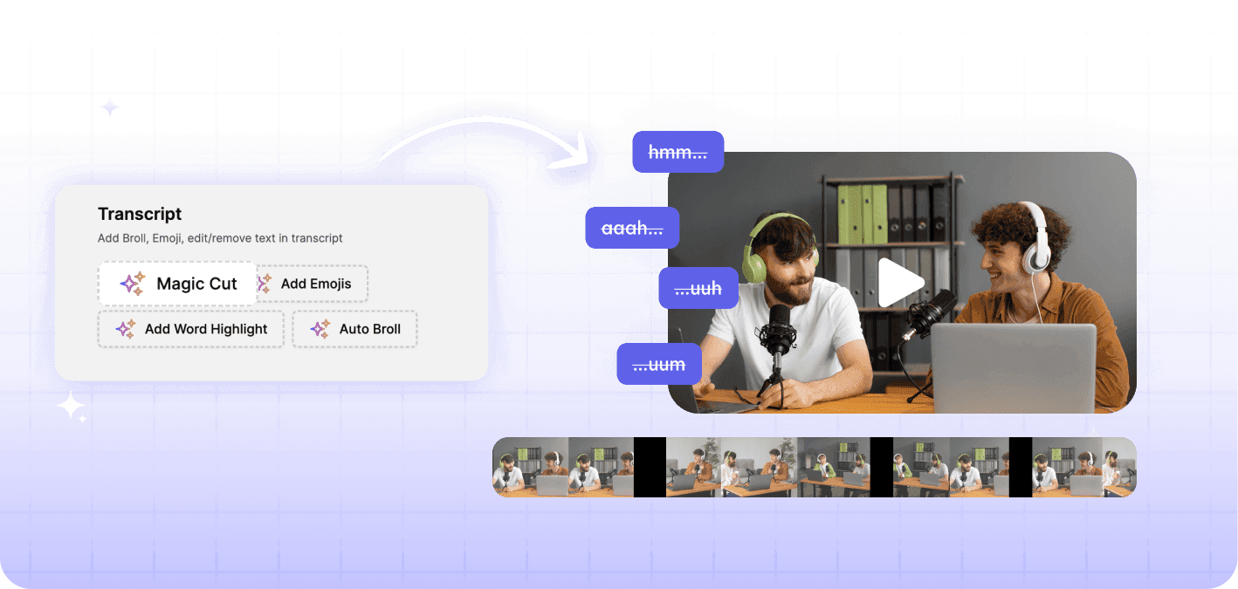This screenshot has width=1238, height=589.
Task: Click the Transcript panel heading
Action: pyautogui.click(x=140, y=214)
